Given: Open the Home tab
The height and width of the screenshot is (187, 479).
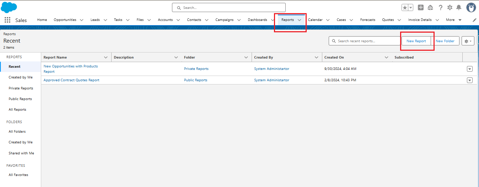Looking at the screenshot, I should tap(42, 20).
